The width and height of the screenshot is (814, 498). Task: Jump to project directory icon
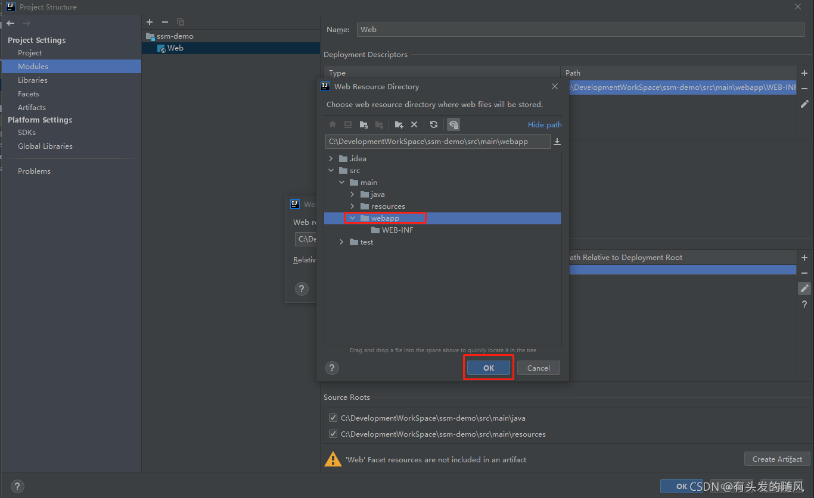363,124
